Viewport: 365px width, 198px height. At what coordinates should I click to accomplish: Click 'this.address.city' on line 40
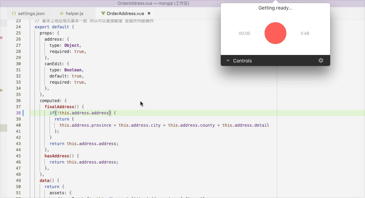point(140,125)
